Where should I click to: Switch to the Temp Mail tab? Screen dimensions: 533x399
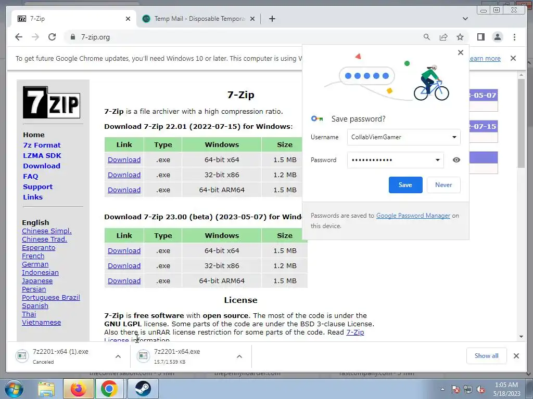pos(198,19)
